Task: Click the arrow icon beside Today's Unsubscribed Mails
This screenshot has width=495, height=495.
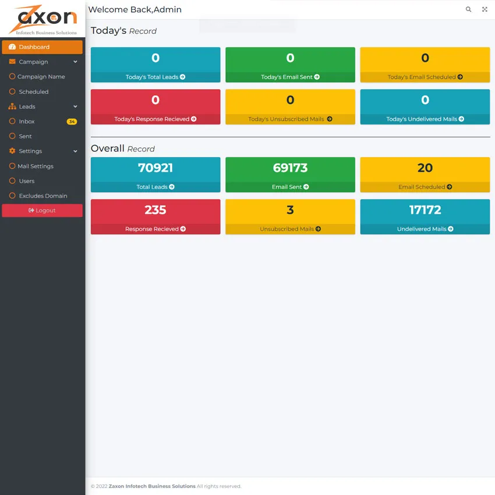Action: pos(330,119)
